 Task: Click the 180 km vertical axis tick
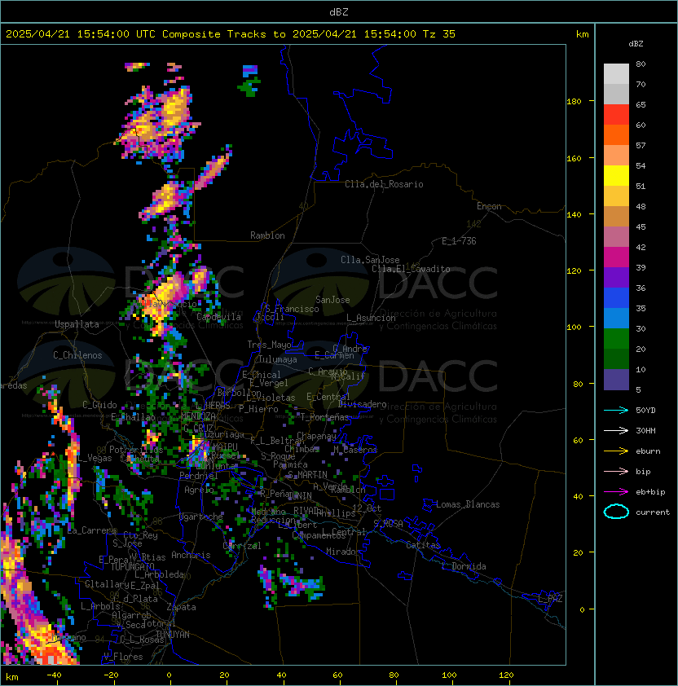click(x=574, y=102)
